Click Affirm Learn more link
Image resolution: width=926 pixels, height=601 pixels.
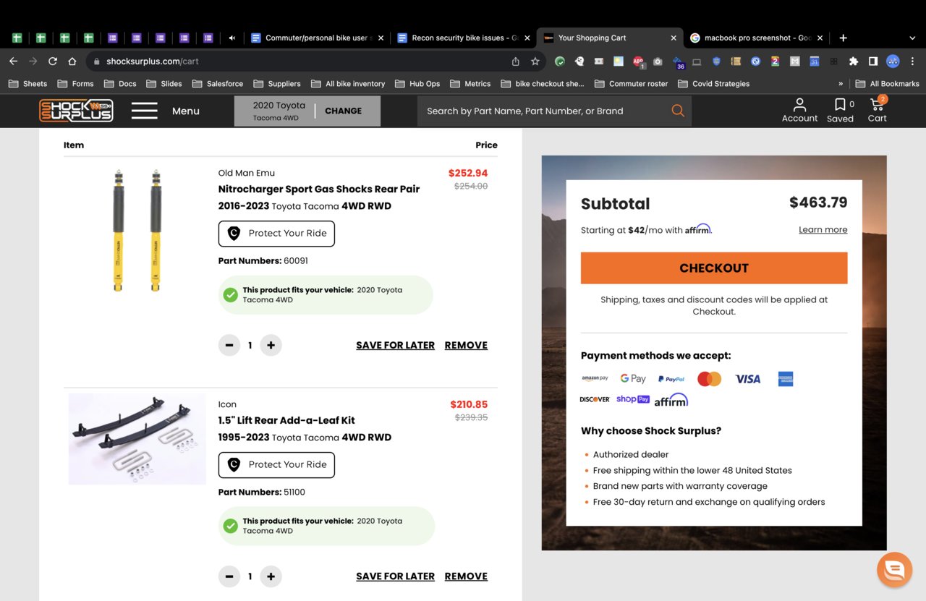point(823,229)
